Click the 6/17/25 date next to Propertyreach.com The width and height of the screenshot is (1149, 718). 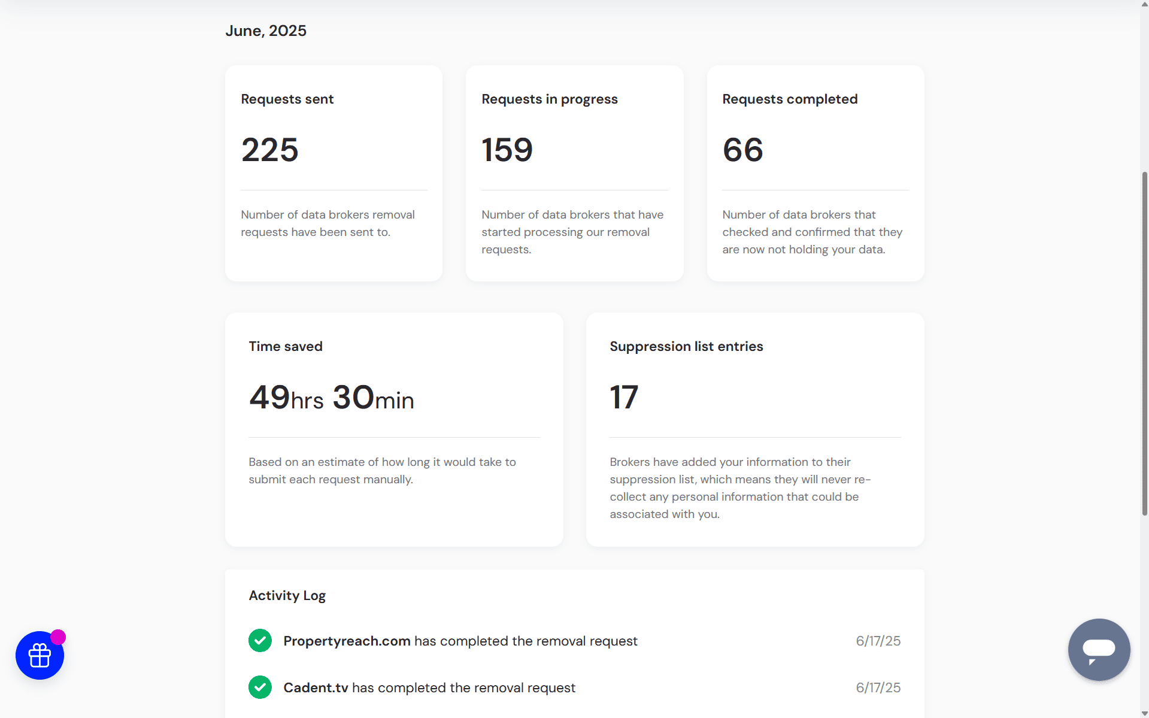(x=878, y=640)
